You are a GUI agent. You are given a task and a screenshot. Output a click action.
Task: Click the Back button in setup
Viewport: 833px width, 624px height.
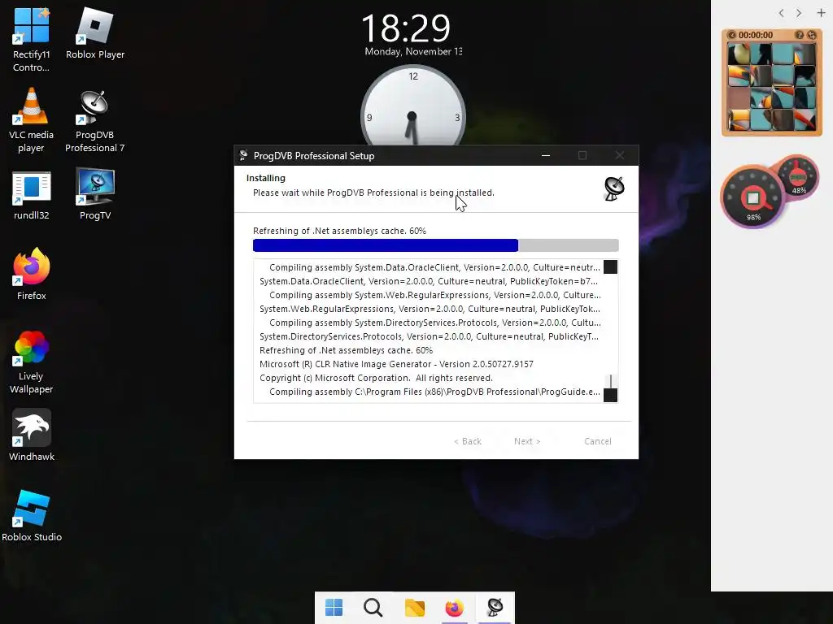click(468, 441)
